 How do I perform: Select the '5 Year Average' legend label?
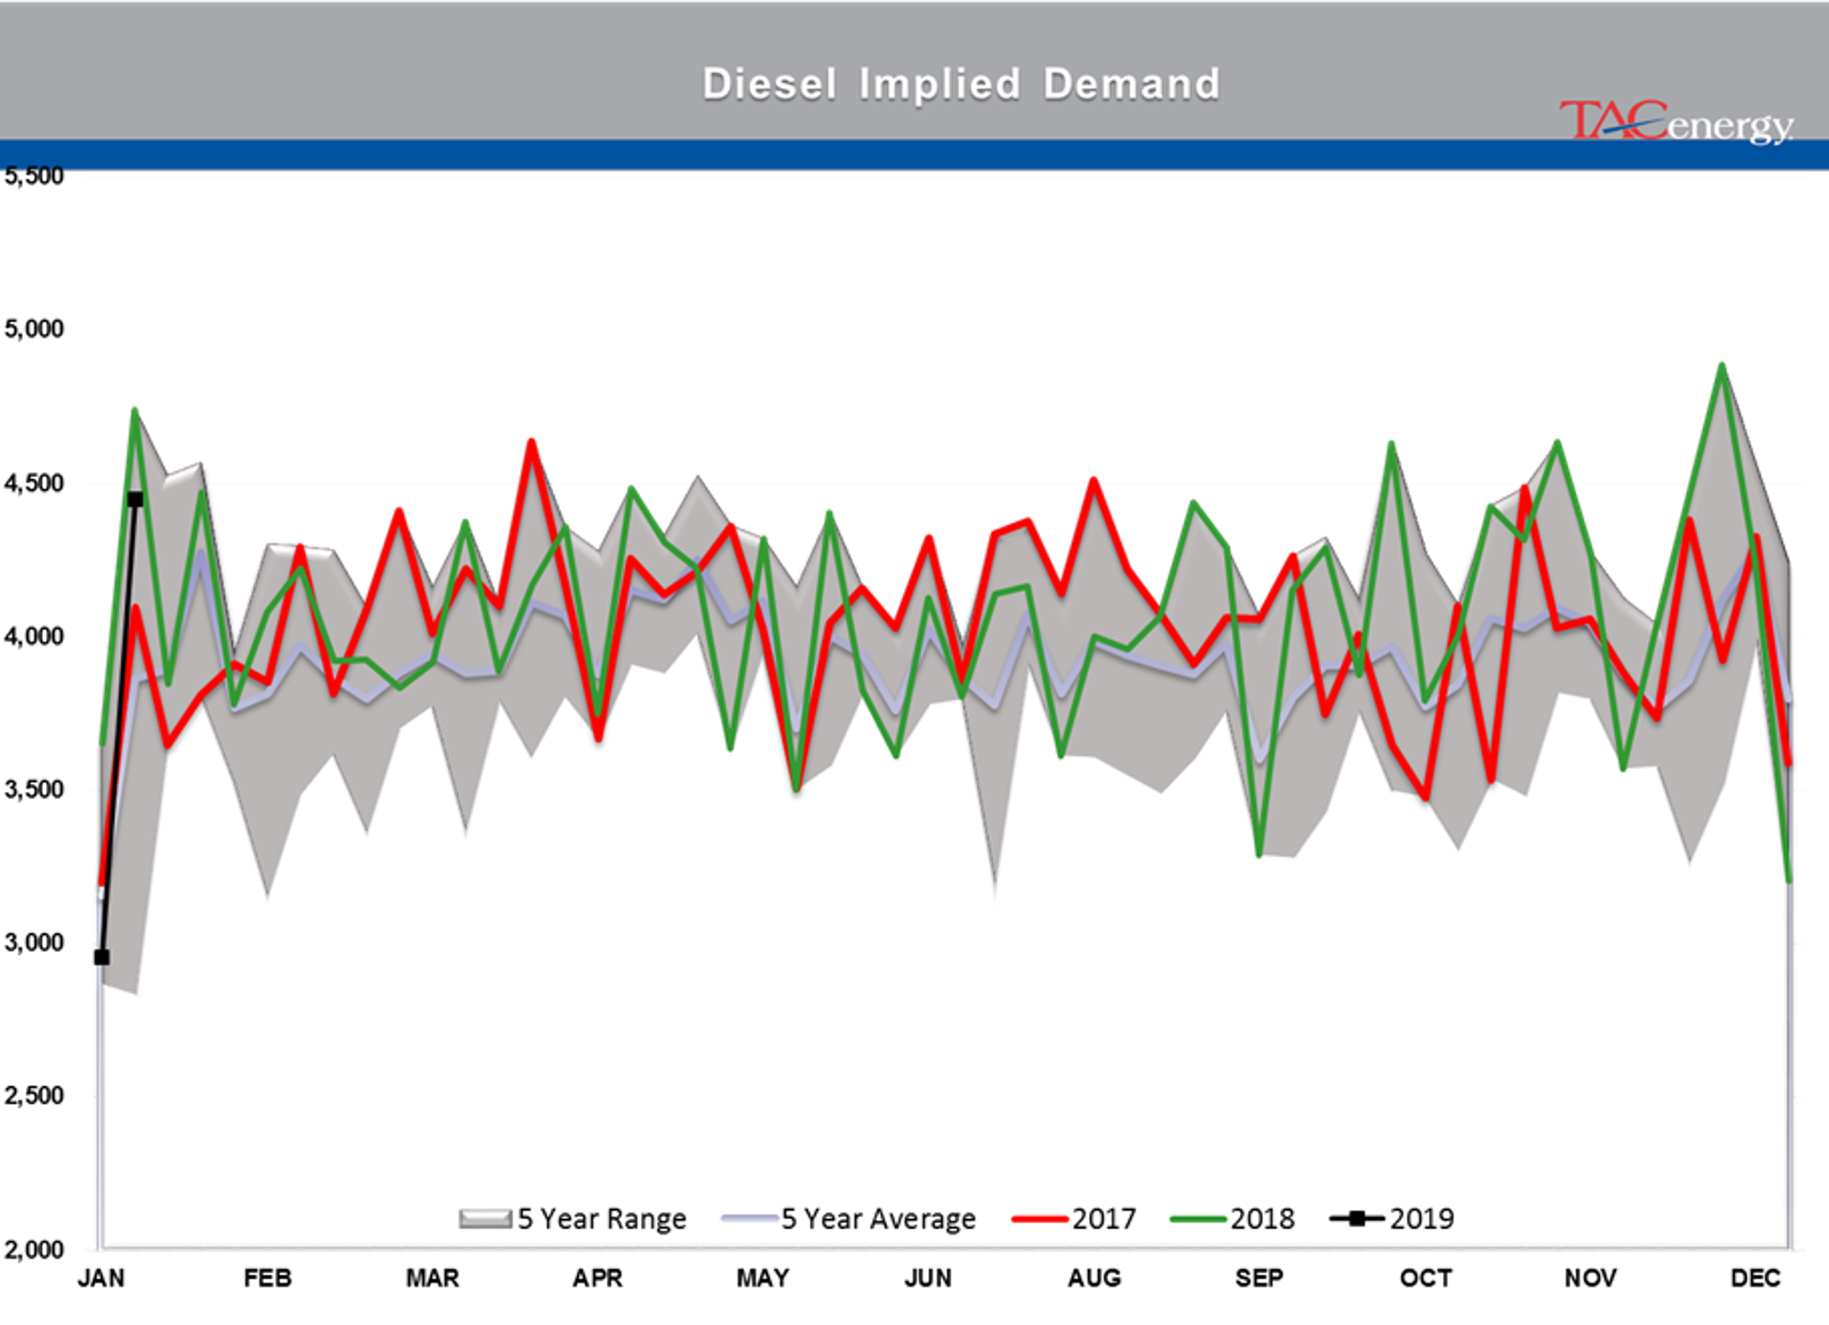[878, 1218]
